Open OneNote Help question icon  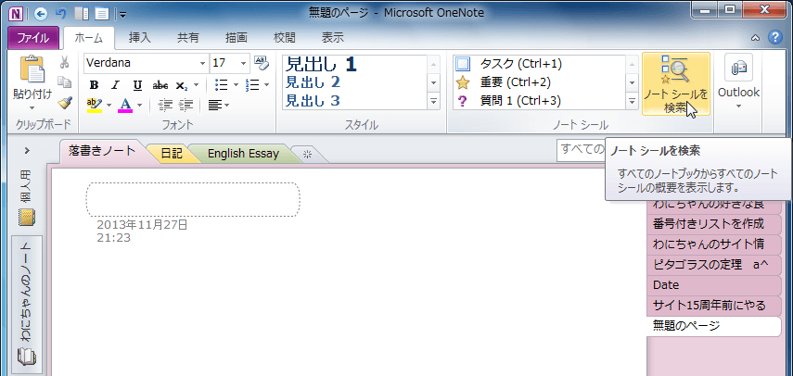click(x=774, y=37)
